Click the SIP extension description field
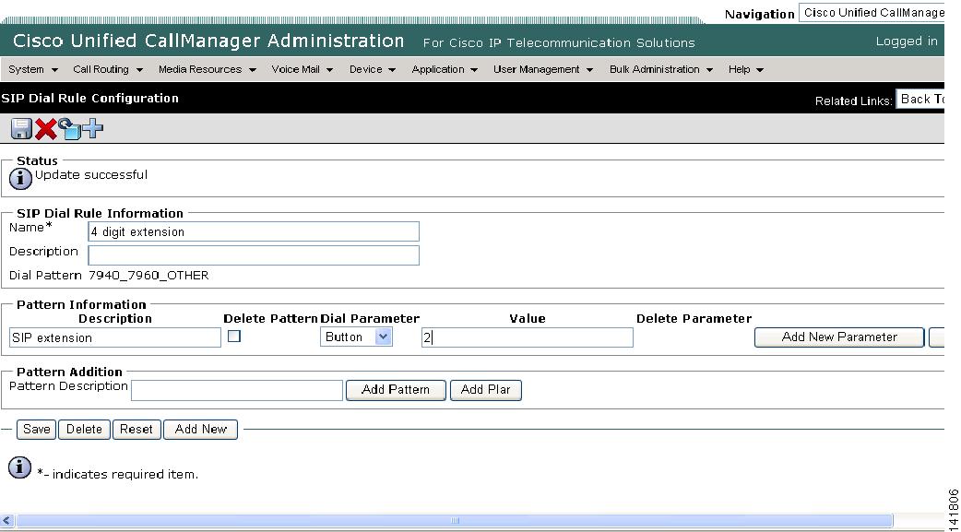 pyautogui.click(x=115, y=337)
